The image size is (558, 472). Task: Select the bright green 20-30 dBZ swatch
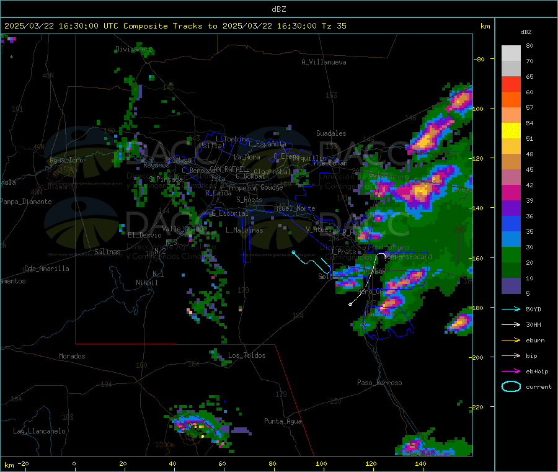click(x=511, y=254)
